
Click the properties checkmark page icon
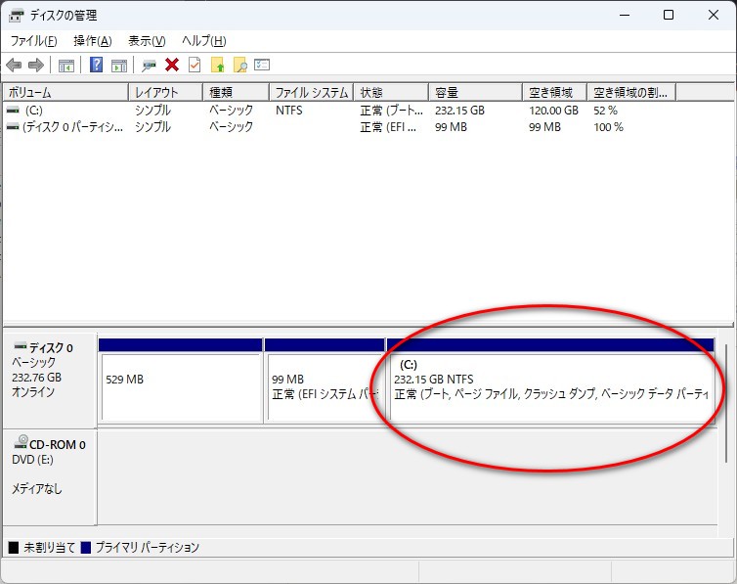pyautogui.click(x=195, y=65)
